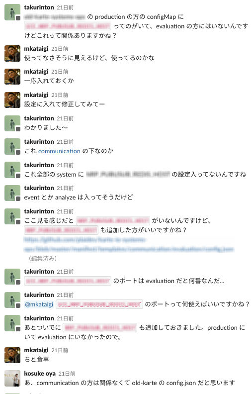Screen dimensions: 251x394
Task: Click mkataigi avatar beside 設定に入れて修正してみてー
Action: coord(12,100)
